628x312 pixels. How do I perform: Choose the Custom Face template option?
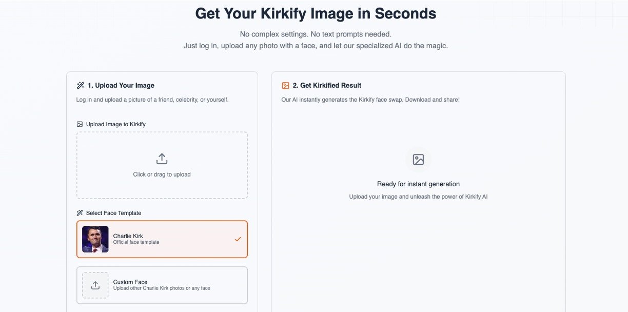(130, 282)
